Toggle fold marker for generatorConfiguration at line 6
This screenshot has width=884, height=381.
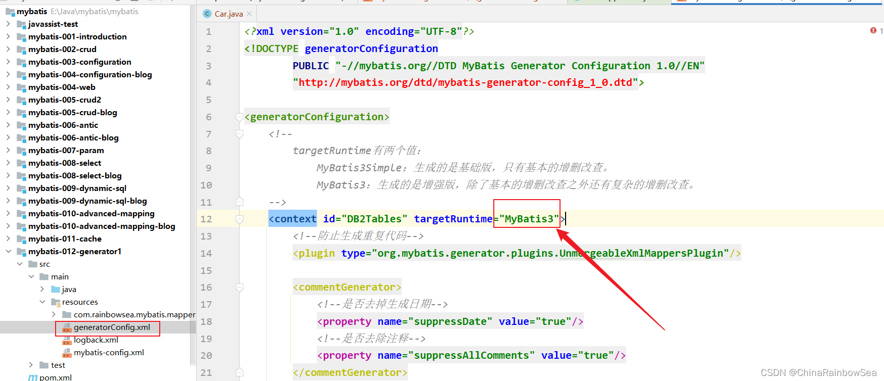click(240, 117)
